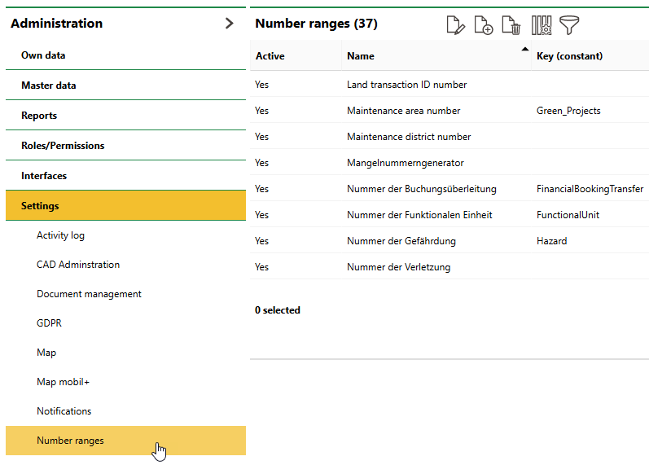
Task: Select the Nummer der Gefährdung row
Action: (401, 241)
